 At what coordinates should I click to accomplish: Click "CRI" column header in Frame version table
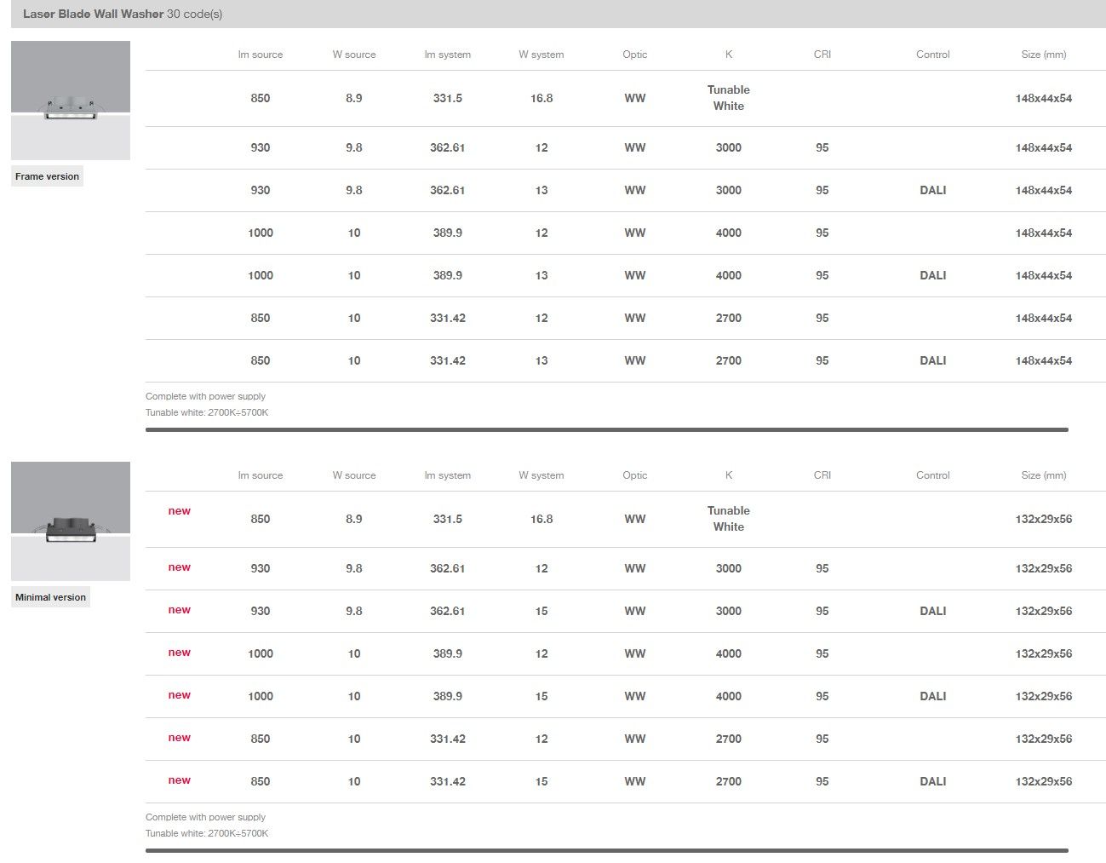[x=822, y=55]
